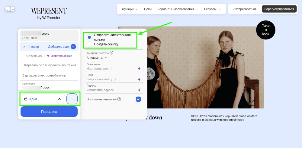Screen dimensions: 302x148
Task: Open the three-dots more options button
Action: (72, 99)
